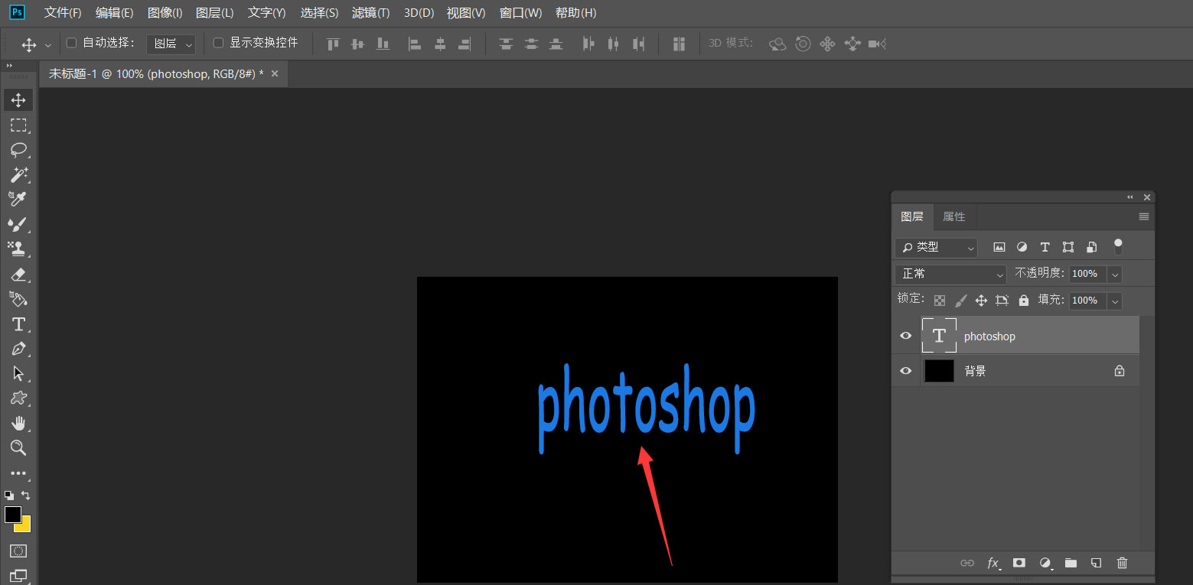Hide the photoshop text layer
Viewport: 1193px width, 585px height.
[x=906, y=336]
